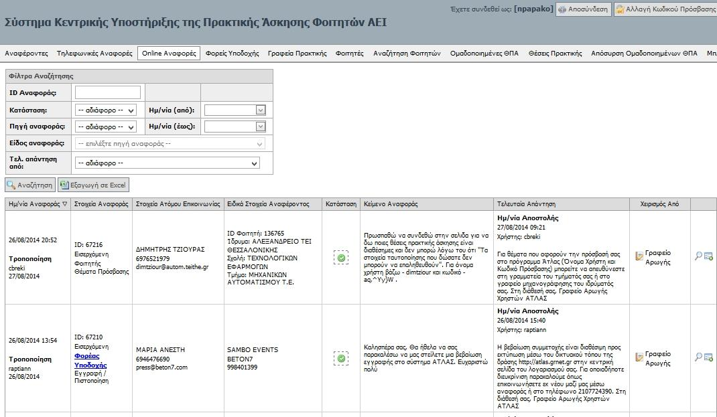Sort by Ημ/νία Αναφοράς column arrow
The height and width of the screenshot is (417, 717).
(x=65, y=204)
